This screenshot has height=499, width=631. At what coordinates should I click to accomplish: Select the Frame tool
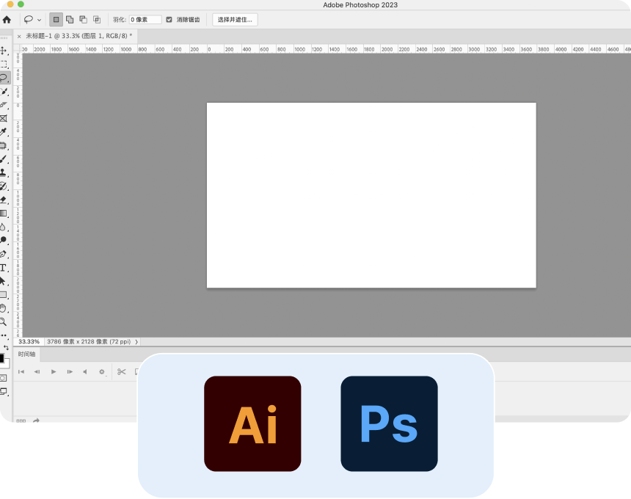[4, 118]
